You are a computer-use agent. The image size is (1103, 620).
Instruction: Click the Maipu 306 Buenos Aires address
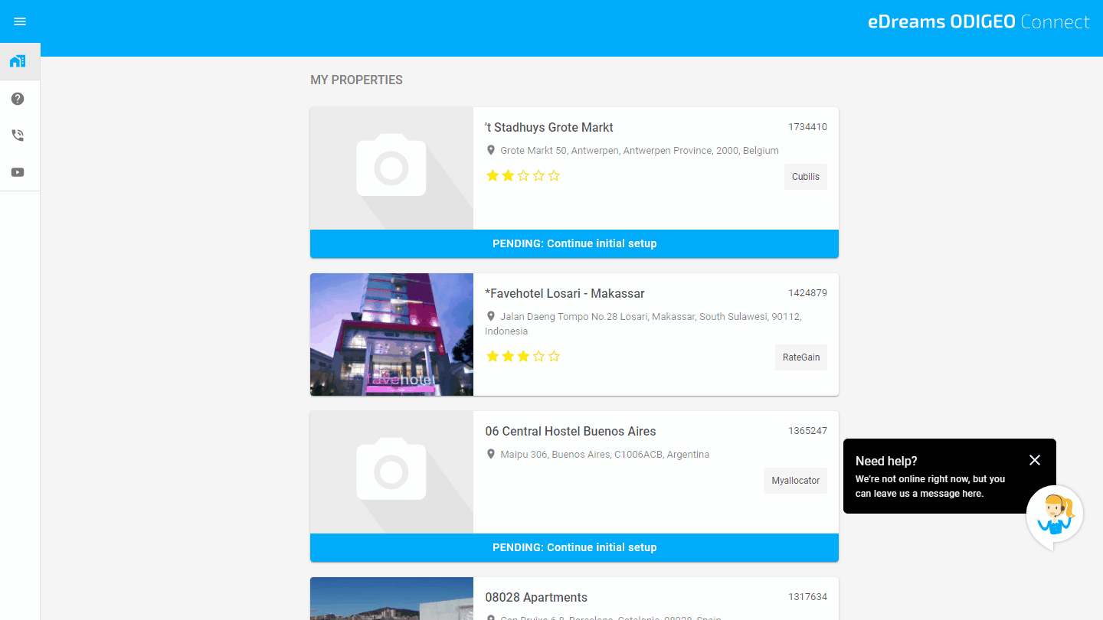(x=605, y=455)
